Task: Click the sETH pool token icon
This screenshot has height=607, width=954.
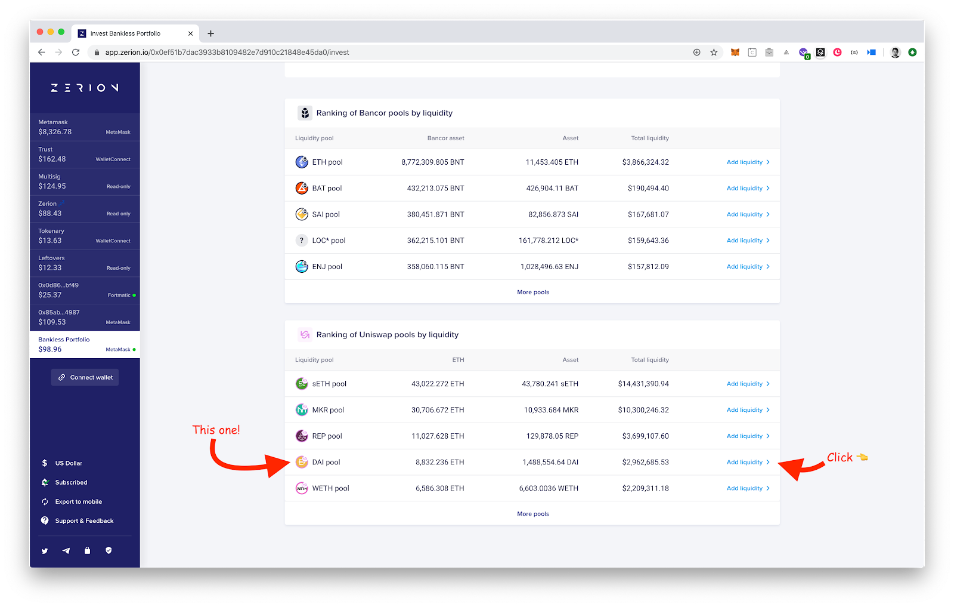Action: [x=302, y=384]
